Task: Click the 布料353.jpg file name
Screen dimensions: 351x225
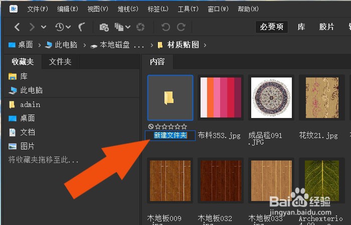Action: coord(219,135)
